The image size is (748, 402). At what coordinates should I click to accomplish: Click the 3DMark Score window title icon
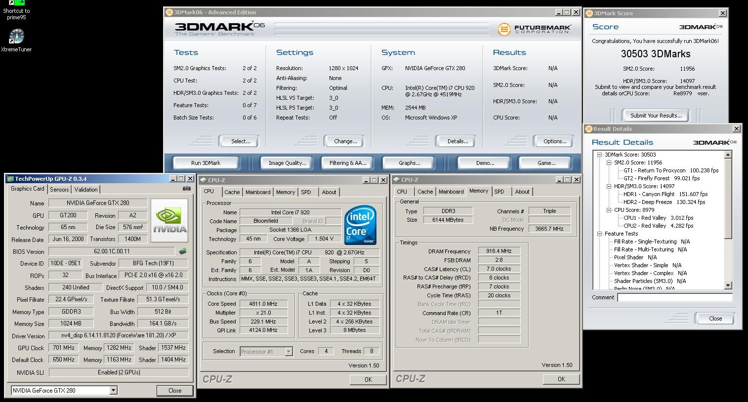[589, 13]
